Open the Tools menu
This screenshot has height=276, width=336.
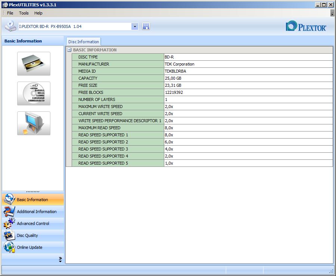tap(24, 13)
